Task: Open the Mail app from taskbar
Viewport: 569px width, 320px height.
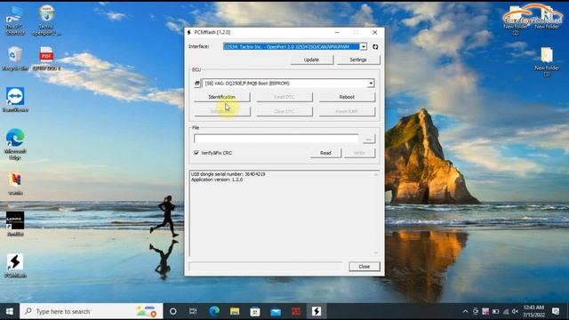Action: point(276,311)
